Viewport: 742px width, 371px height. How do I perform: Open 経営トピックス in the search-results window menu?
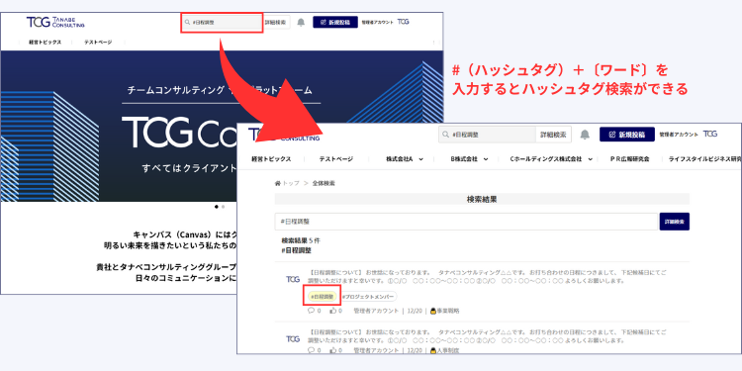[x=271, y=159]
